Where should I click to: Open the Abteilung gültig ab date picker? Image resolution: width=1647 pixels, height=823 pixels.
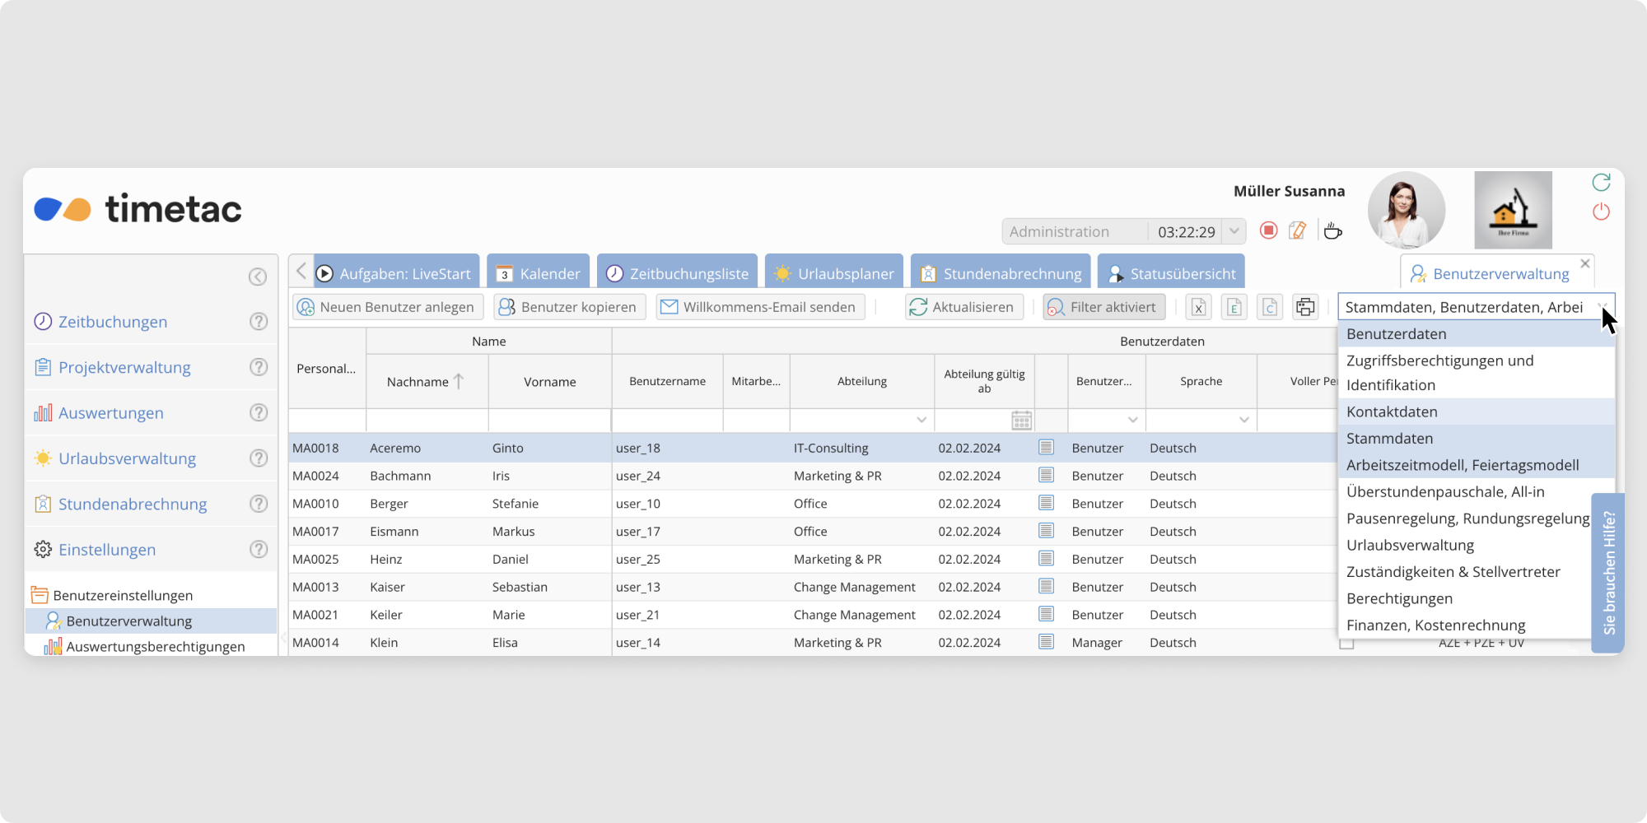coord(1021,420)
